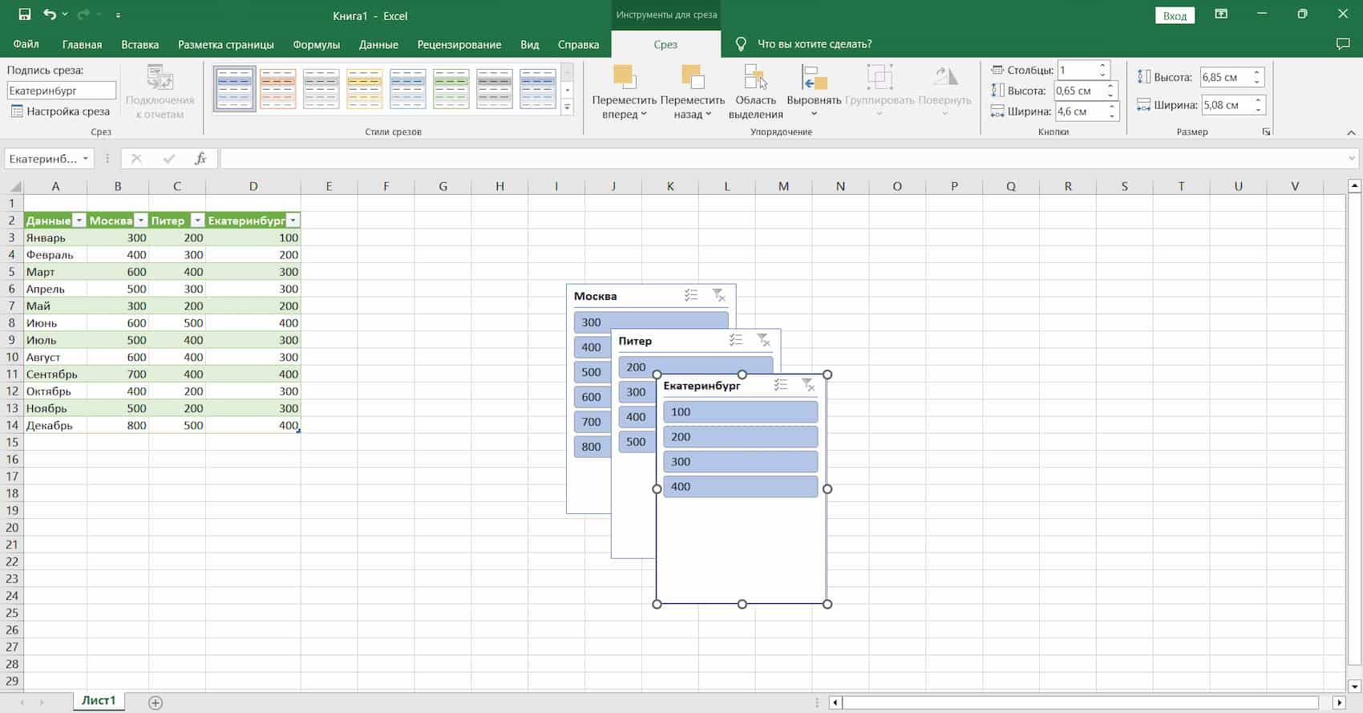Open Slicer Settings (Настройка среза)

[60, 111]
